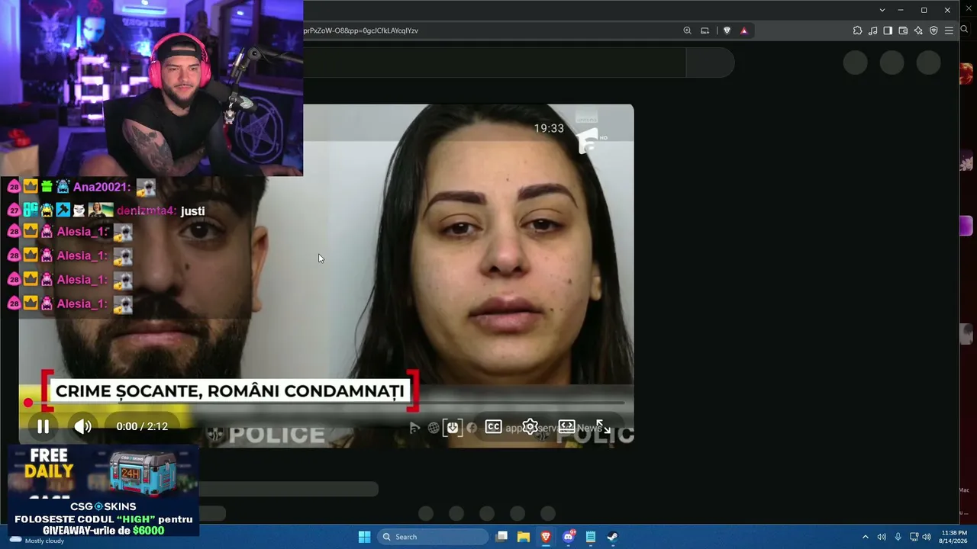Screen dimensions: 977x549
Task: Open Brave extensions puzzle menu
Action: tap(857, 30)
